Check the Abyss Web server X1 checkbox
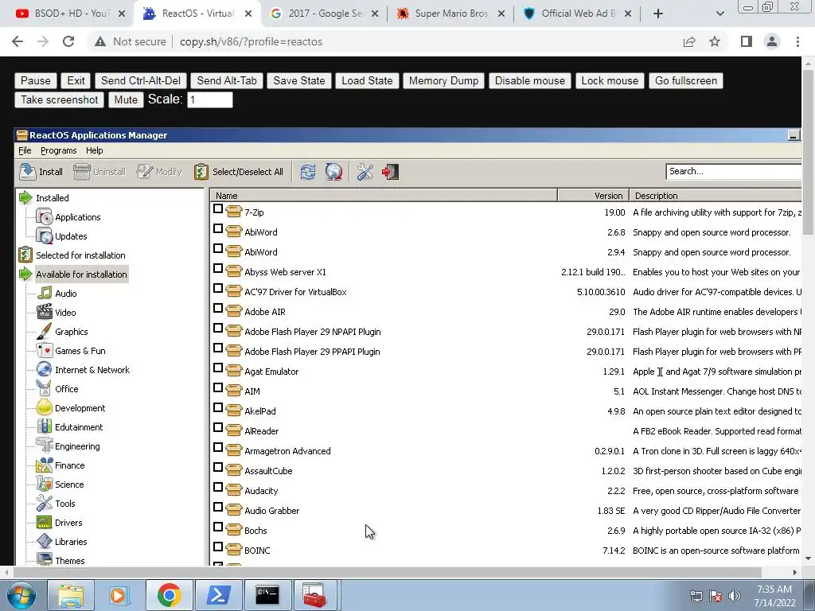 [x=218, y=269]
